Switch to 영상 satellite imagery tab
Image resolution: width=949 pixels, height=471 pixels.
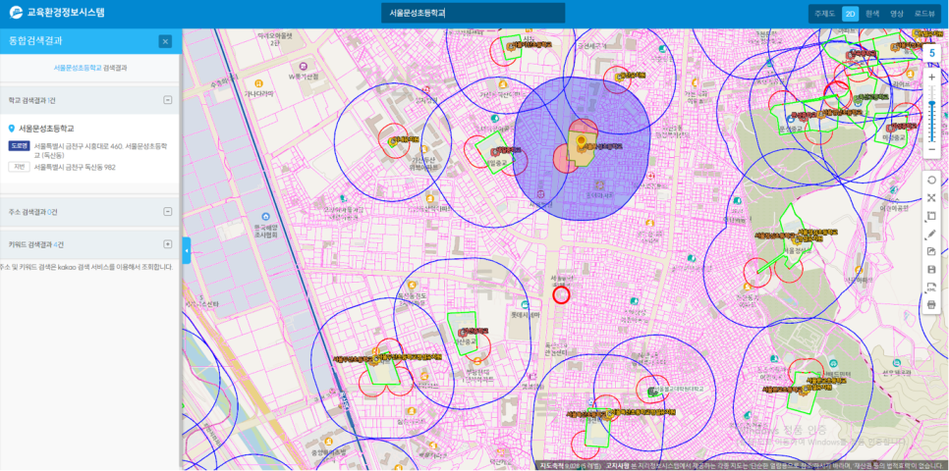click(897, 14)
